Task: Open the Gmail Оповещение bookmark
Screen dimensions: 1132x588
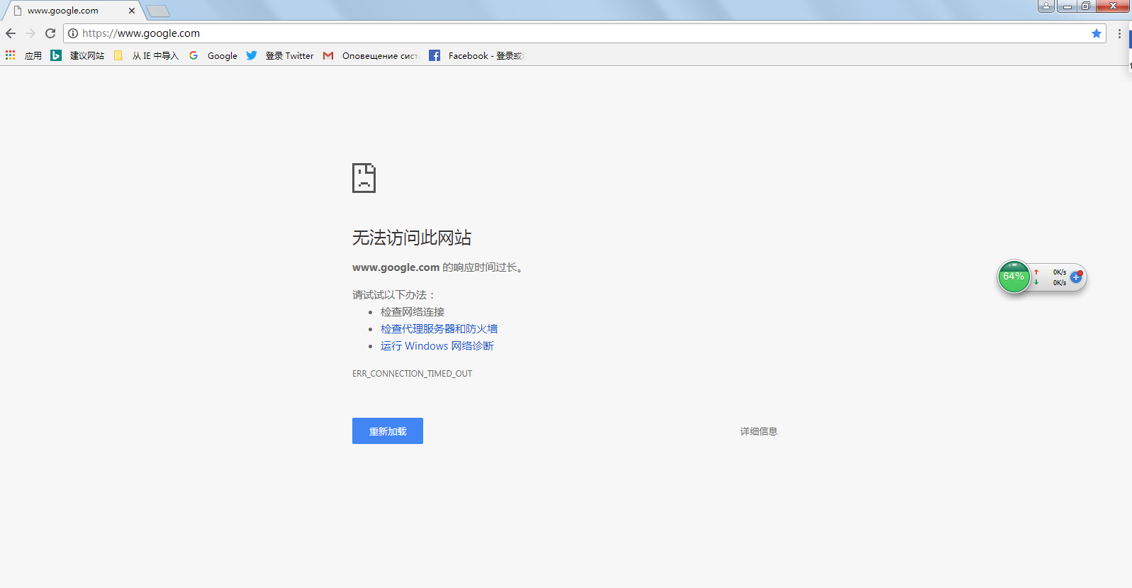Action: (371, 55)
